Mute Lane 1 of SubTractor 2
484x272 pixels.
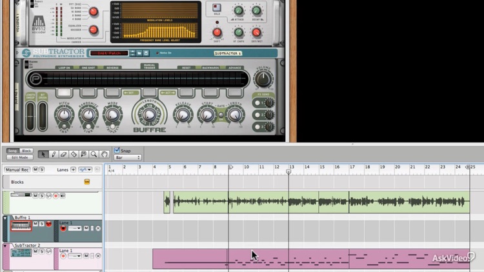point(86,256)
